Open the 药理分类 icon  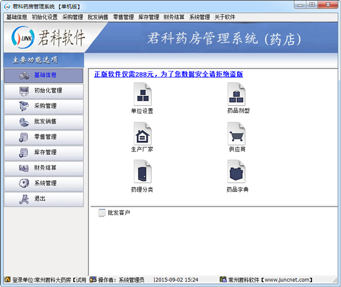coord(143,171)
